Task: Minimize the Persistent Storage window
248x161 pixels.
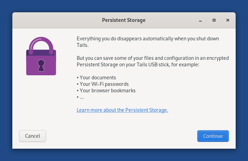Action: click(x=200, y=20)
